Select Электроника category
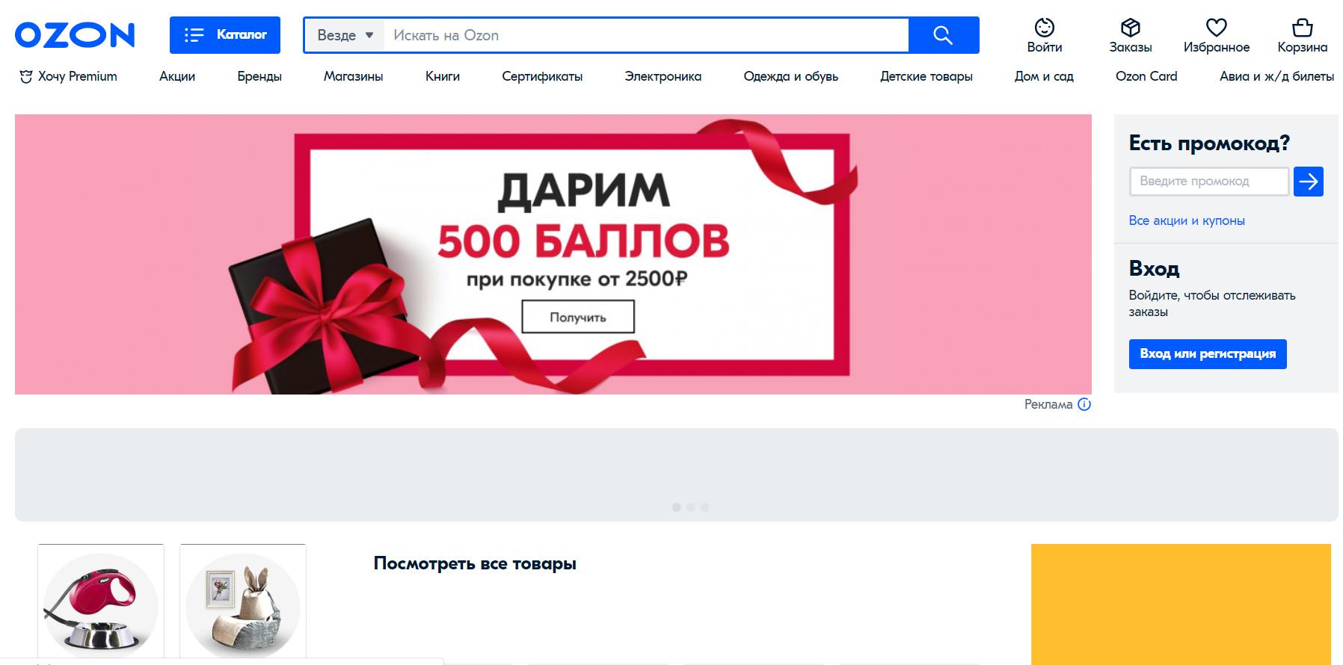This screenshot has width=1343, height=665. (x=663, y=76)
